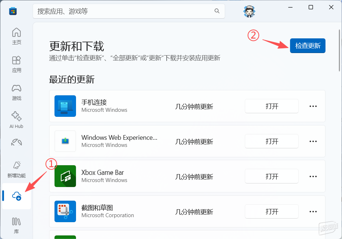Open the 主页 home sidebar icon
Viewport: 342px width, 239px height.
tap(16, 36)
